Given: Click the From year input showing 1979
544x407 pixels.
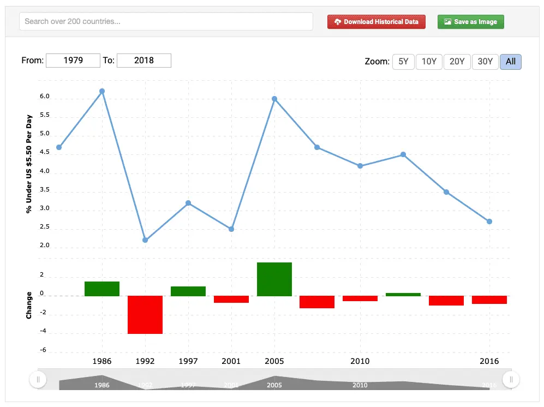Looking at the screenshot, I should click(73, 61).
